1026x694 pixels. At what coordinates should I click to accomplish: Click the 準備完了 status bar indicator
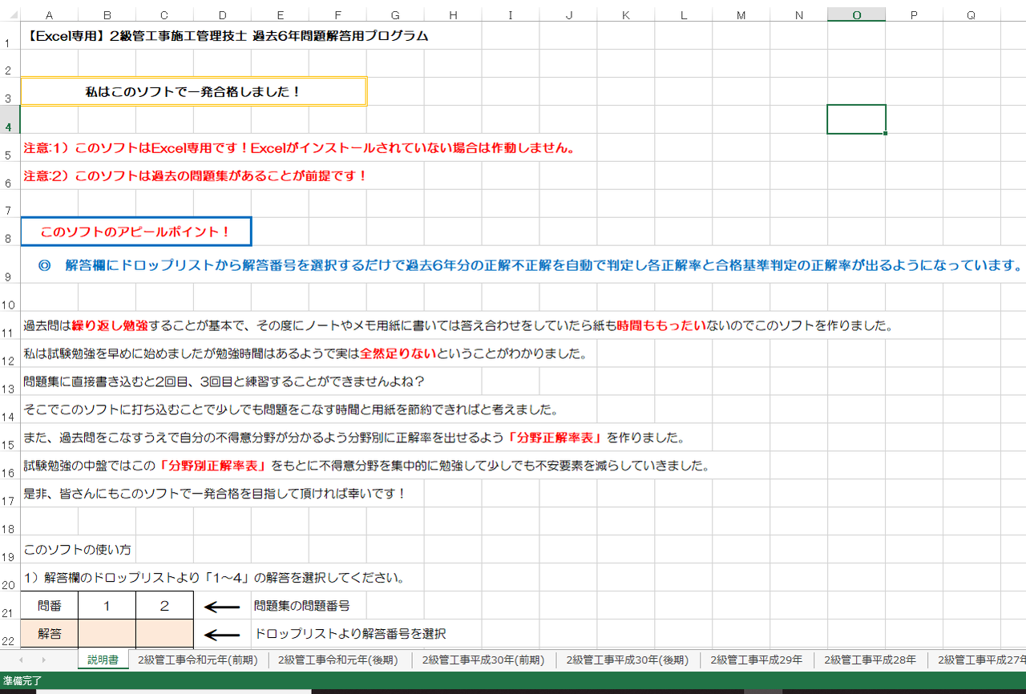(x=22, y=681)
